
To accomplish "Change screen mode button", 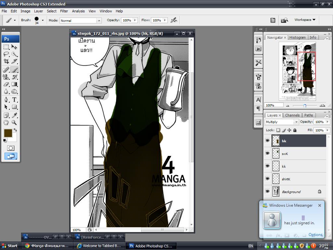I will coord(11,156).
